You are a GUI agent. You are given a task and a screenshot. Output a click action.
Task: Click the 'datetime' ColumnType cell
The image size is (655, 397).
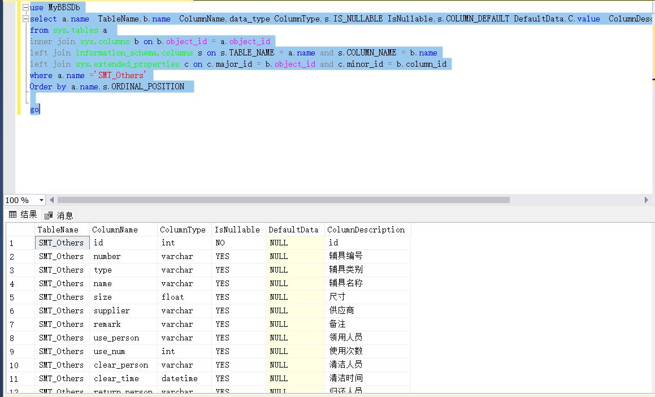coord(185,378)
